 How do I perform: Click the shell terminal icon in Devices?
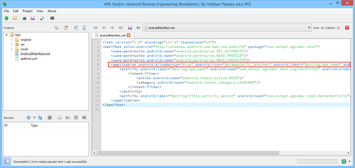(84, 118)
